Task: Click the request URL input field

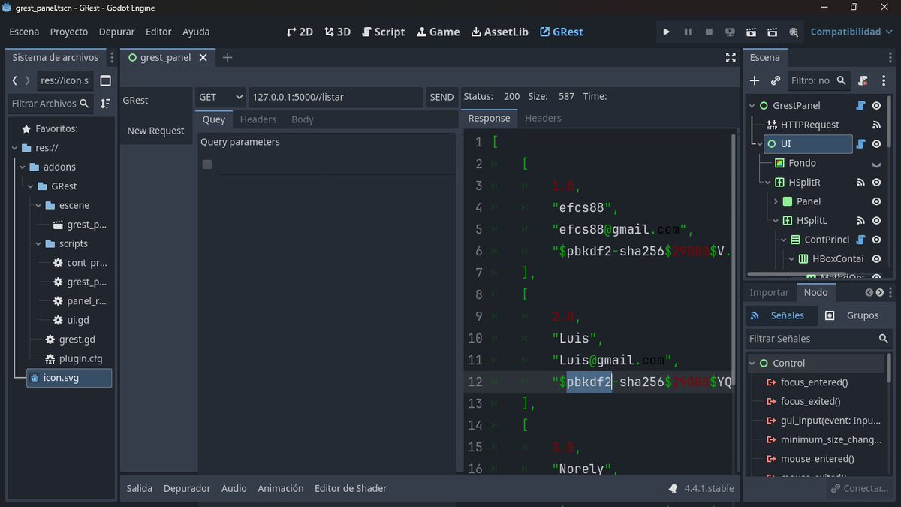Action: tap(336, 97)
